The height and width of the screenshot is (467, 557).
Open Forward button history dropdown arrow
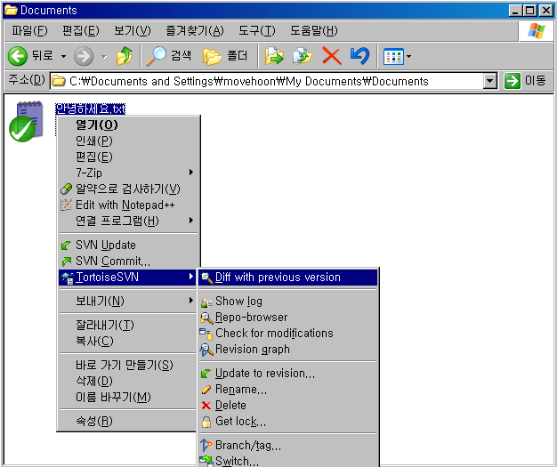point(104,56)
